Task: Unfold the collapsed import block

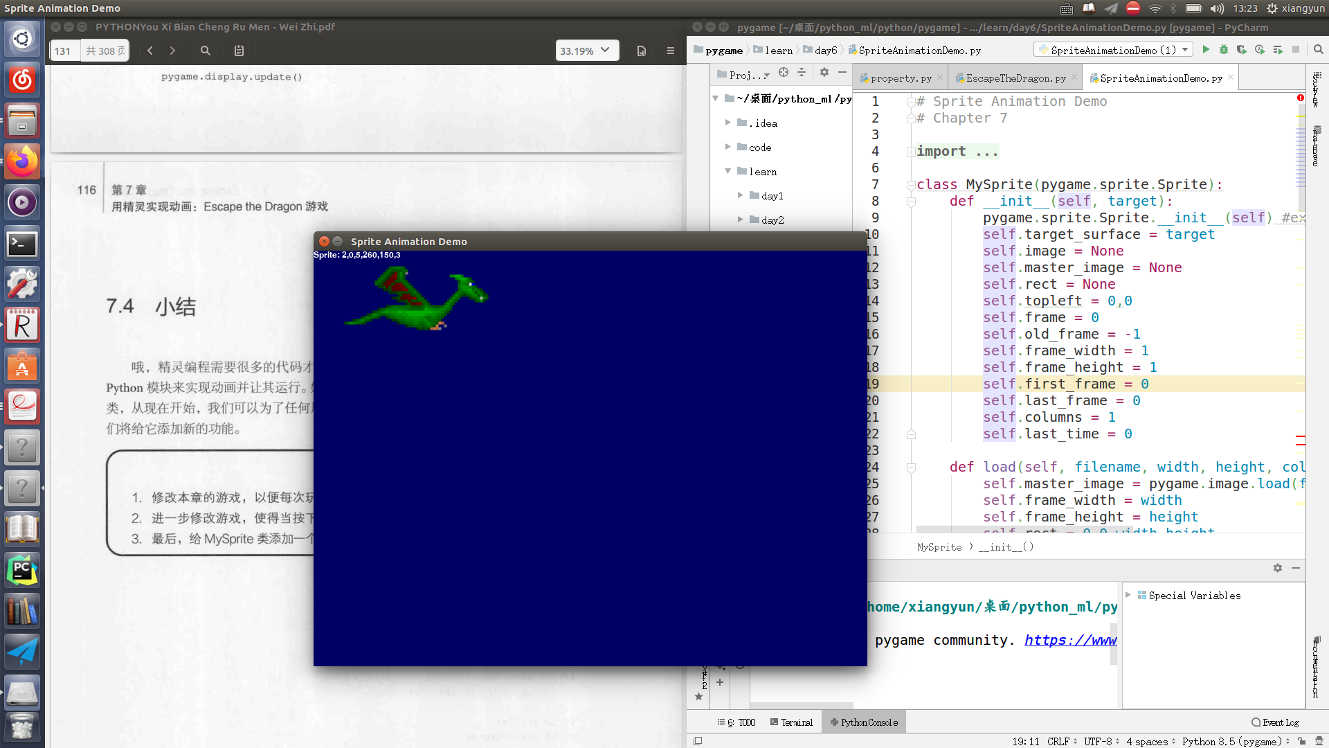Action: (911, 152)
